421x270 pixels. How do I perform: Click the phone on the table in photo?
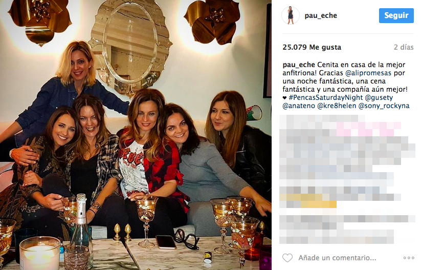coord(166,242)
